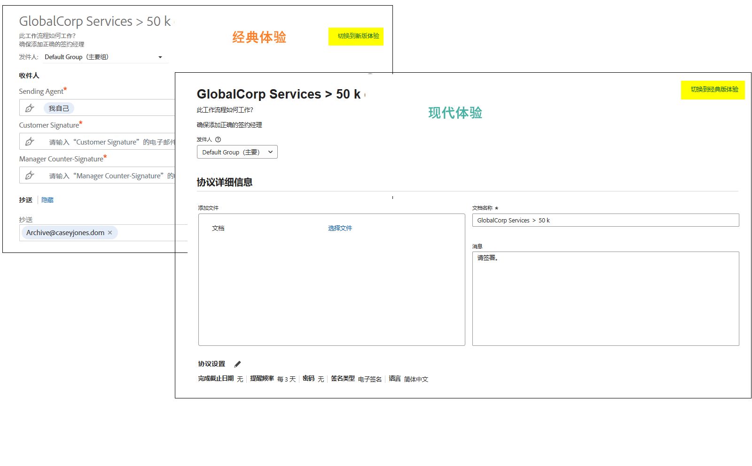Click the 完成截止日期 setting label

(216, 378)
